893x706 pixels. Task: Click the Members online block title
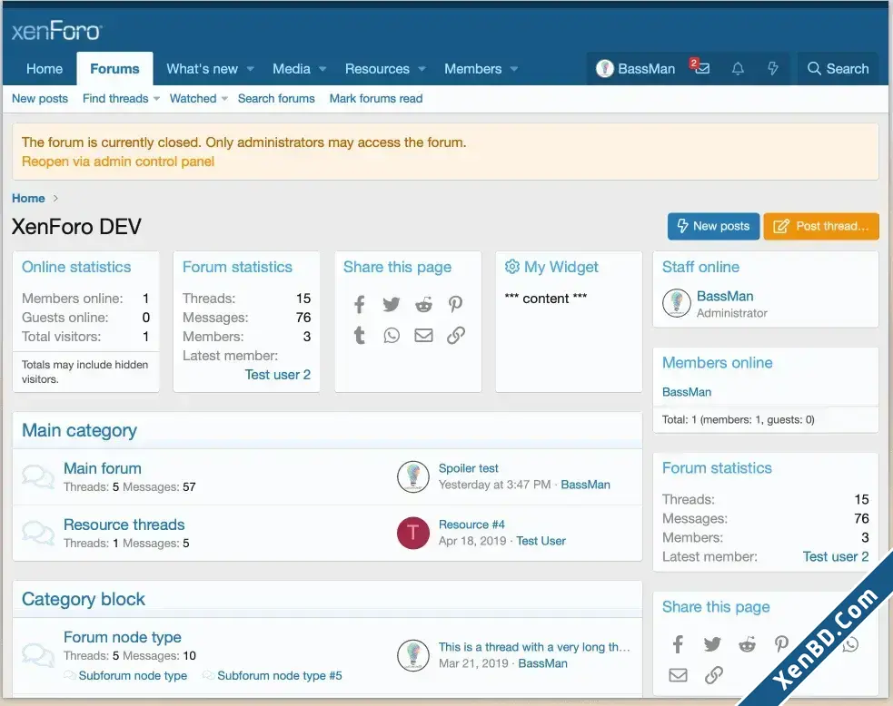point(717,362)
